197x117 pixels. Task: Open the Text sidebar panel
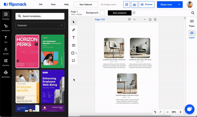click(x=6, y=39)
